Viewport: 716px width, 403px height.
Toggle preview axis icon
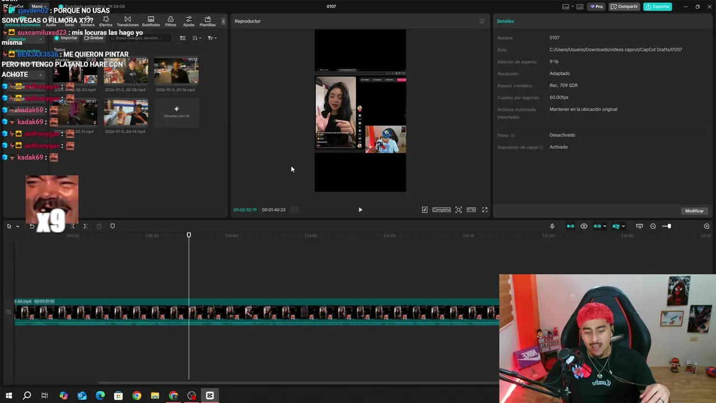pos(615,226)
